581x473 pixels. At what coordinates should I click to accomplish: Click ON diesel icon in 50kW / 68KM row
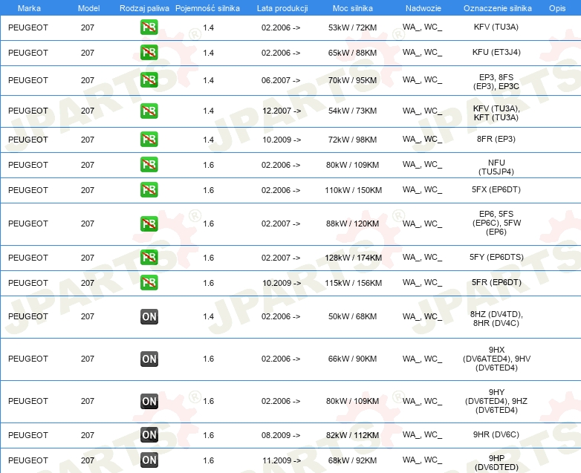click(149, 316)
